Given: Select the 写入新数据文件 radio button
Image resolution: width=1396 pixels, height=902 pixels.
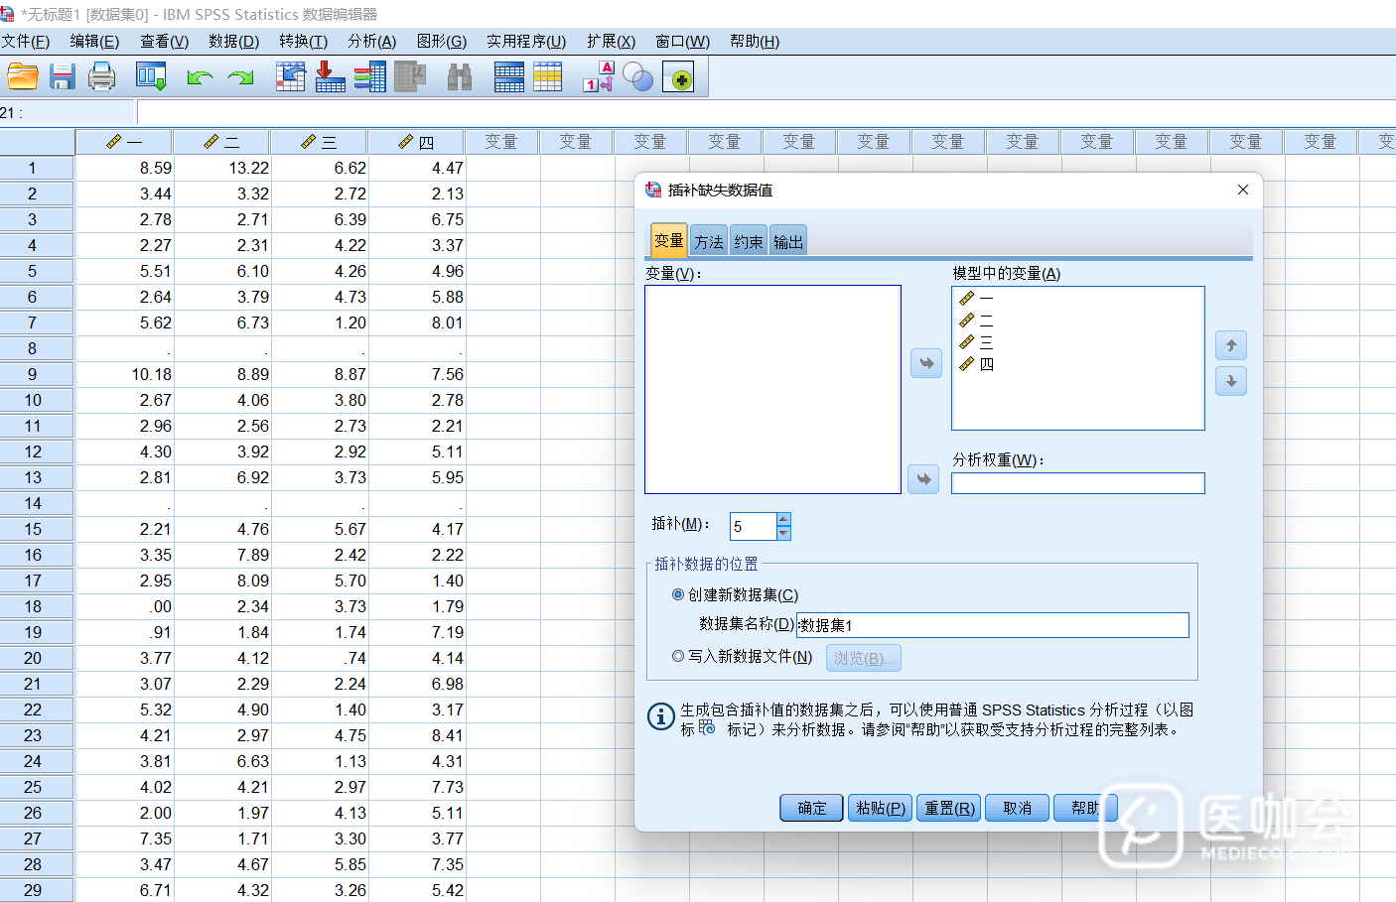Looking at the screenshot, I should click(678, 657).
